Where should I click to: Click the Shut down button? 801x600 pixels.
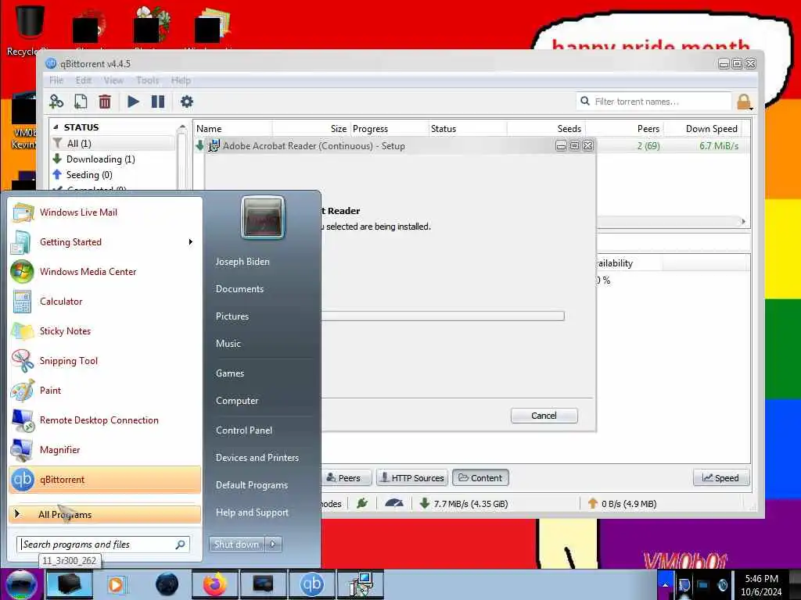(236, 545)
